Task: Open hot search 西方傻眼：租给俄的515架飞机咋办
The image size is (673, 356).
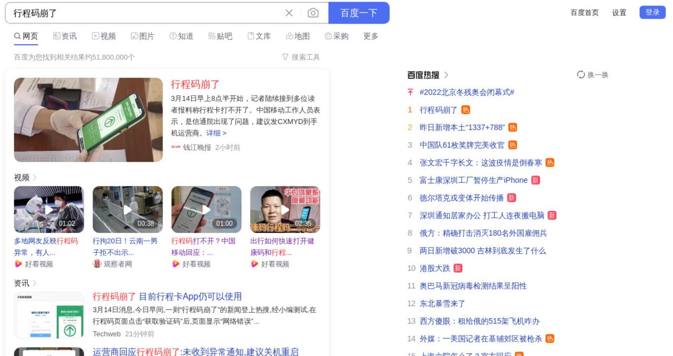Action: (479, 321)
